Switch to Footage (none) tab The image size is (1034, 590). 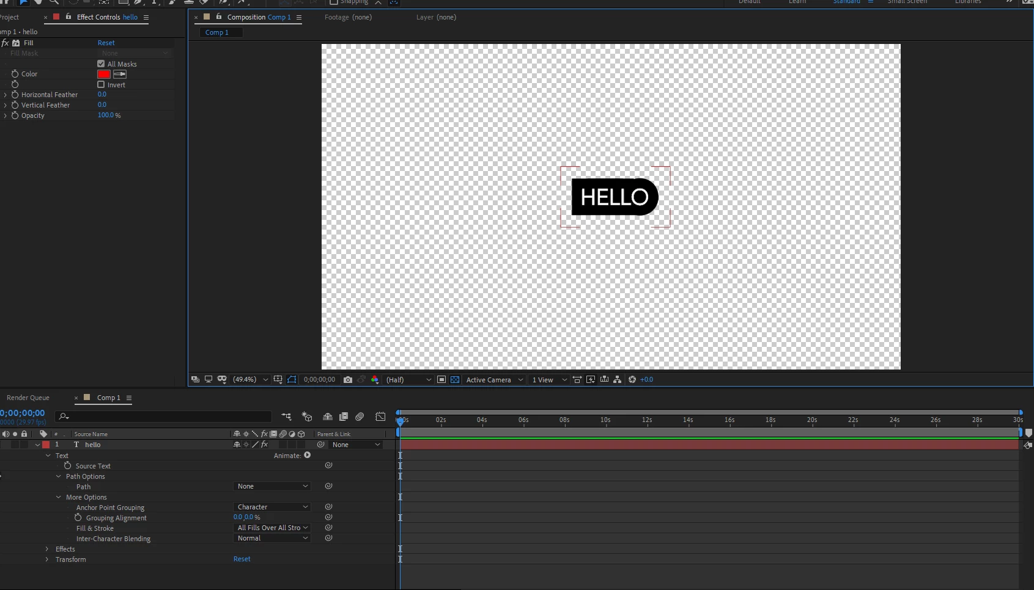348,17
